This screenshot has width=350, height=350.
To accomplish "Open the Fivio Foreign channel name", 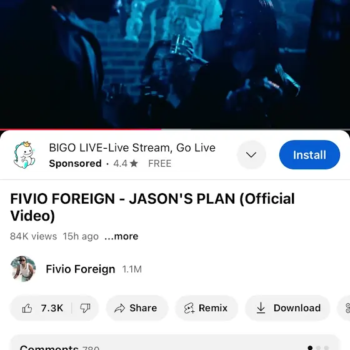I will click(x=81, y=269).
